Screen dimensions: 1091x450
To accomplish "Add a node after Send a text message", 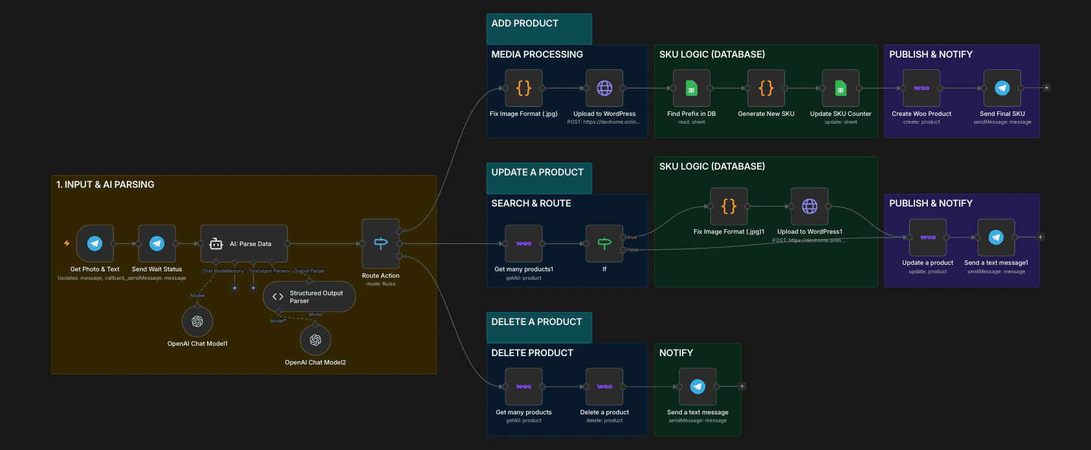I will [742, 387].
